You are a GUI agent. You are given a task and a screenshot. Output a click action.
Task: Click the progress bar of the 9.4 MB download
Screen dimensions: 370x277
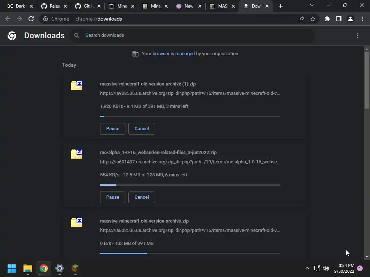tap(190, 116)
